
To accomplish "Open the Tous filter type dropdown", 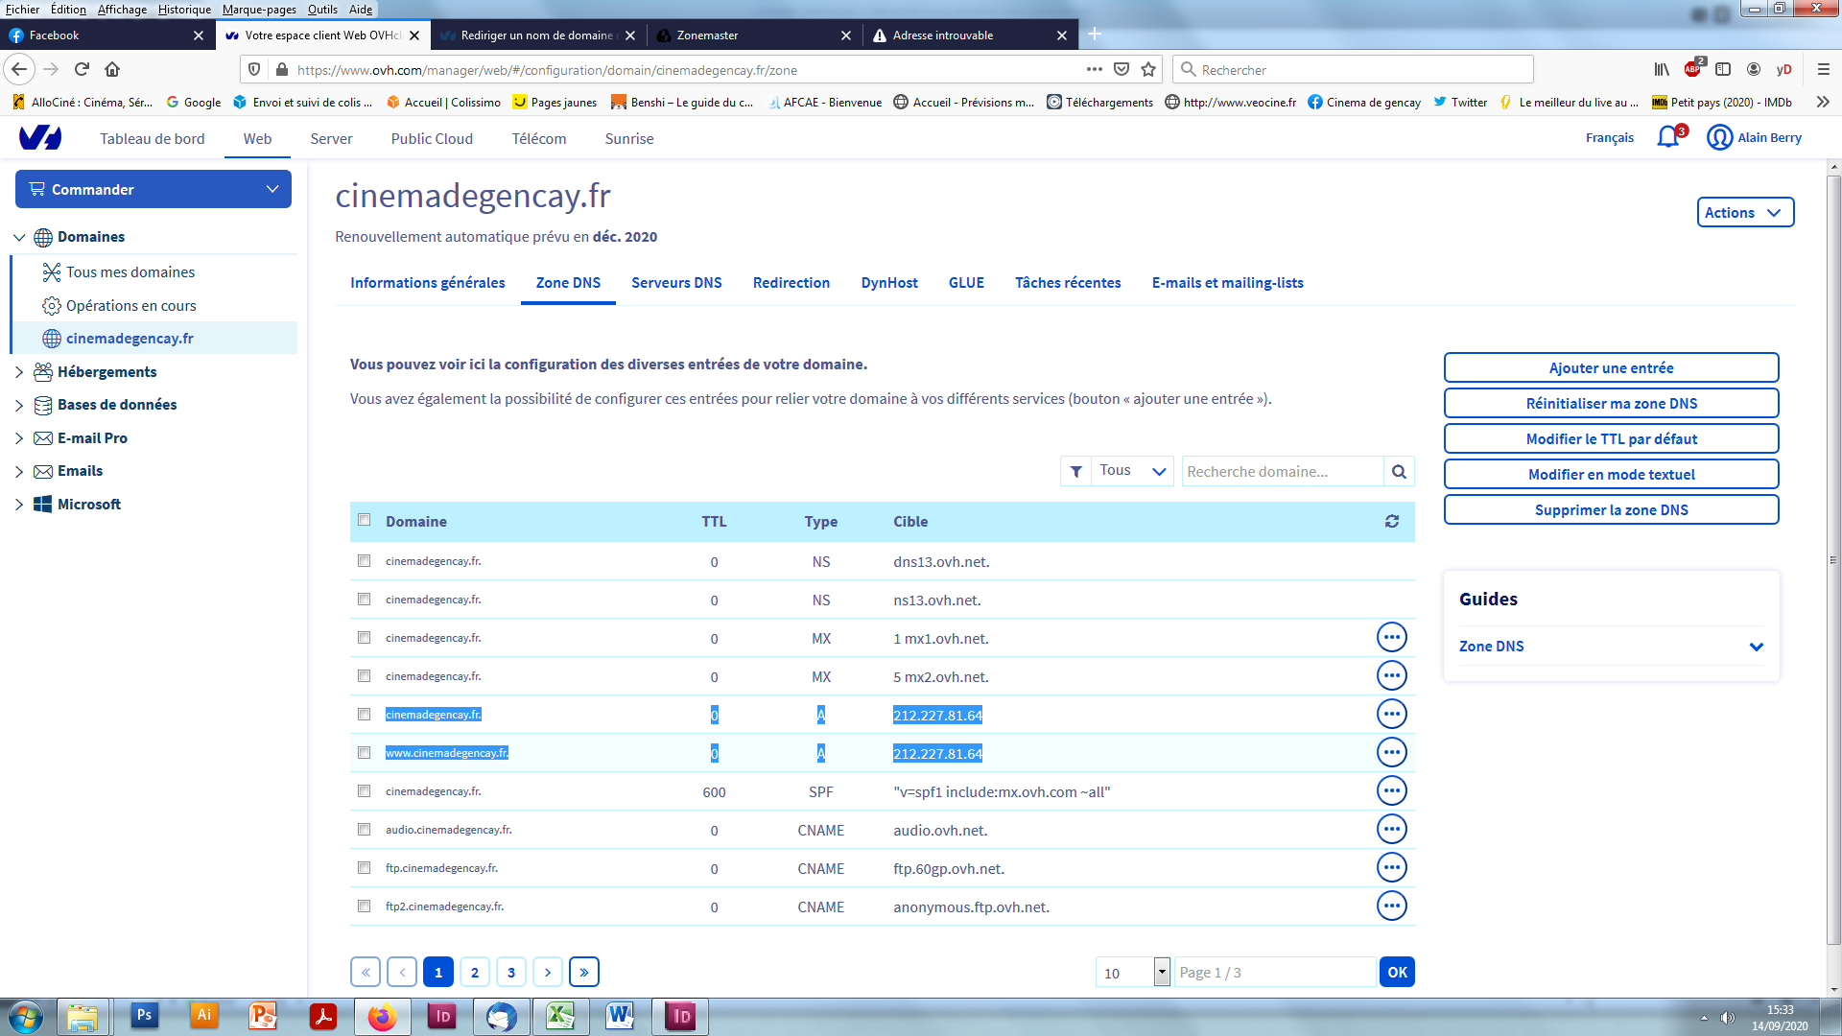I will click(x=1132, y=471).
